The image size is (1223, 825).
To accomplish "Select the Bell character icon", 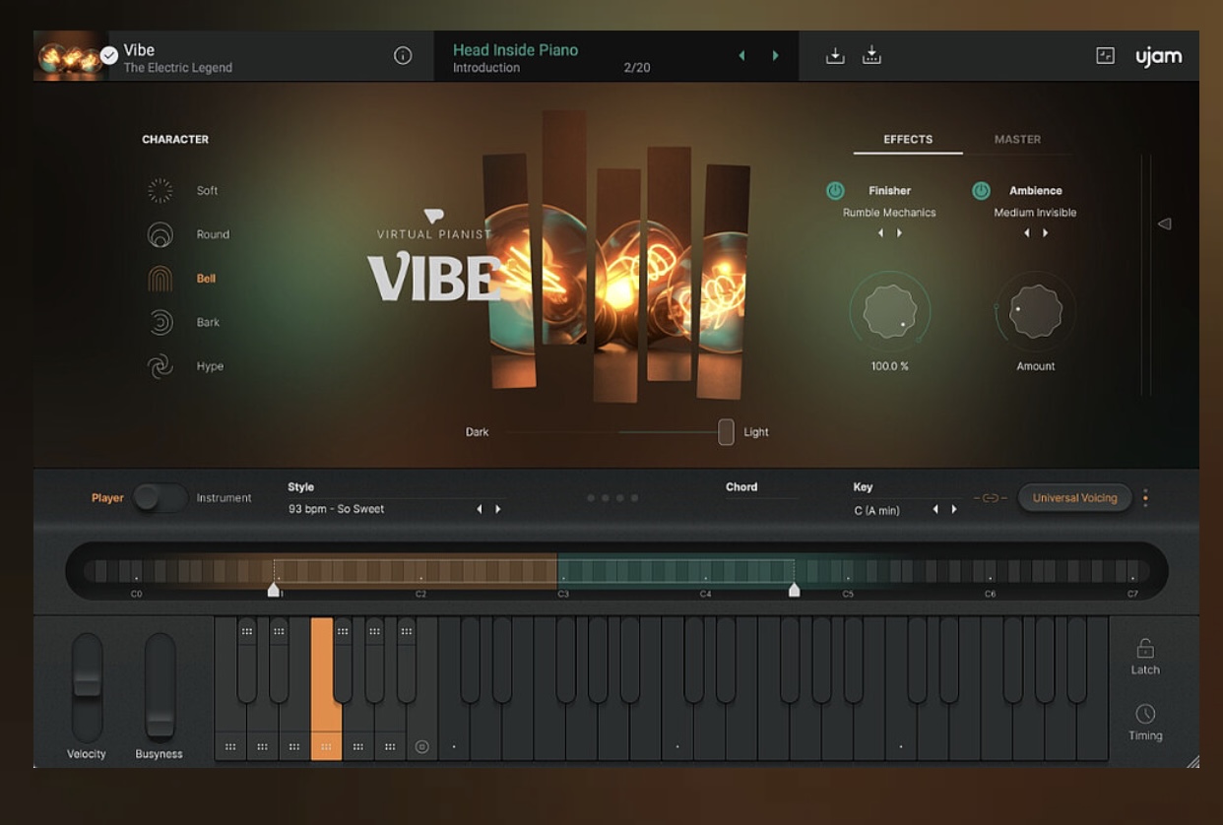I will coord(160,279).
